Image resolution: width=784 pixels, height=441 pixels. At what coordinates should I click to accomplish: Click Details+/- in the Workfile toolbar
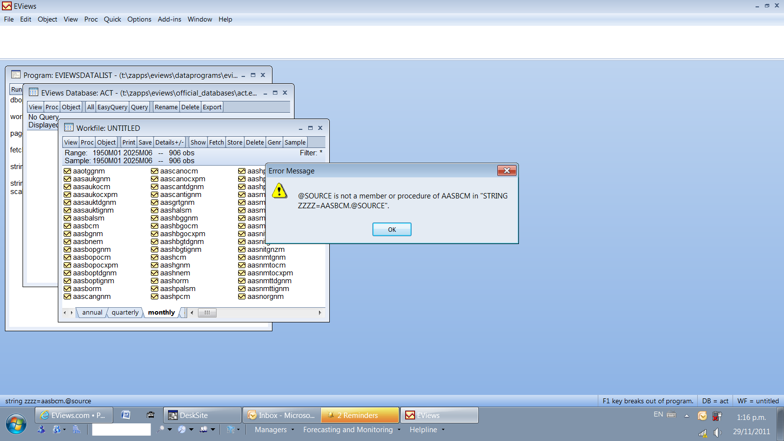[x=169, y=142]
